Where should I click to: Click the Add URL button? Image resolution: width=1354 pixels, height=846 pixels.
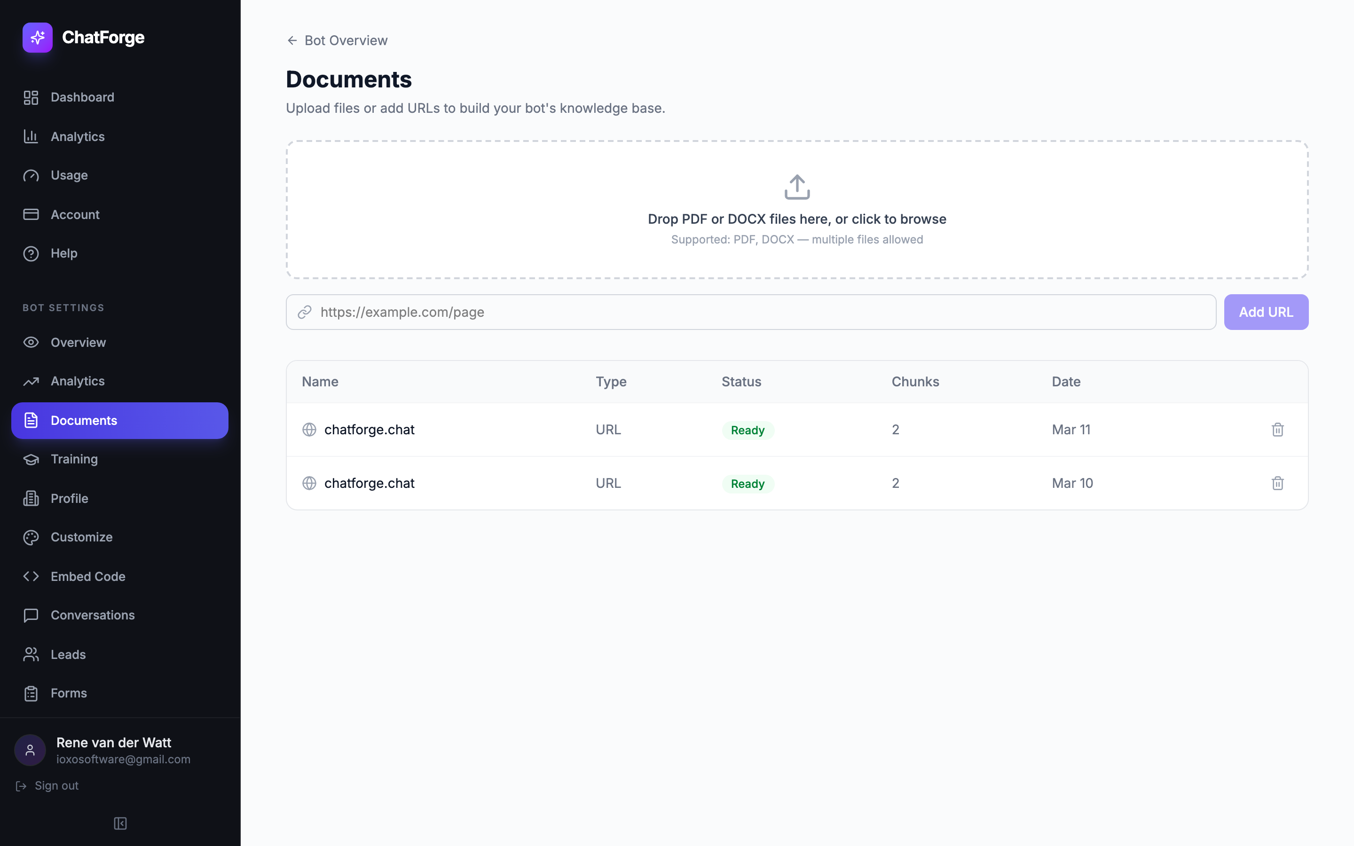1266,312
